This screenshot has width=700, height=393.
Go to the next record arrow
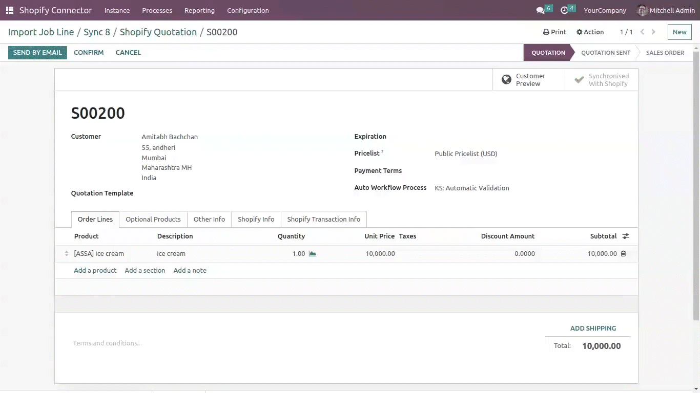pos(653,32)
